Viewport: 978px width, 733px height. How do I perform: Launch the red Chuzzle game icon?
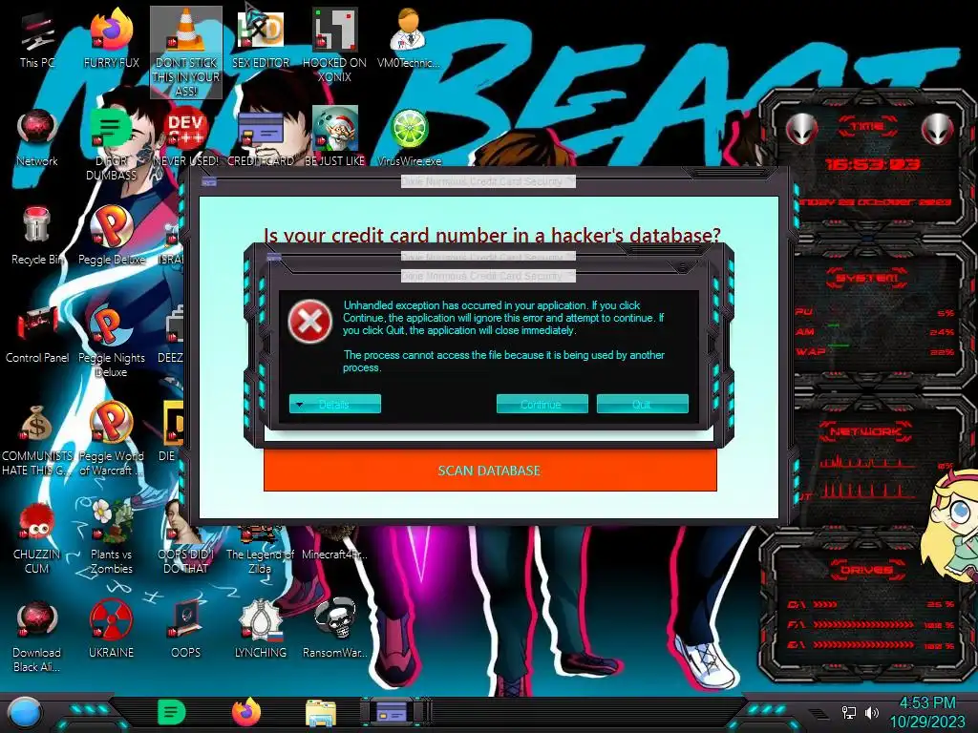[37, 538]
